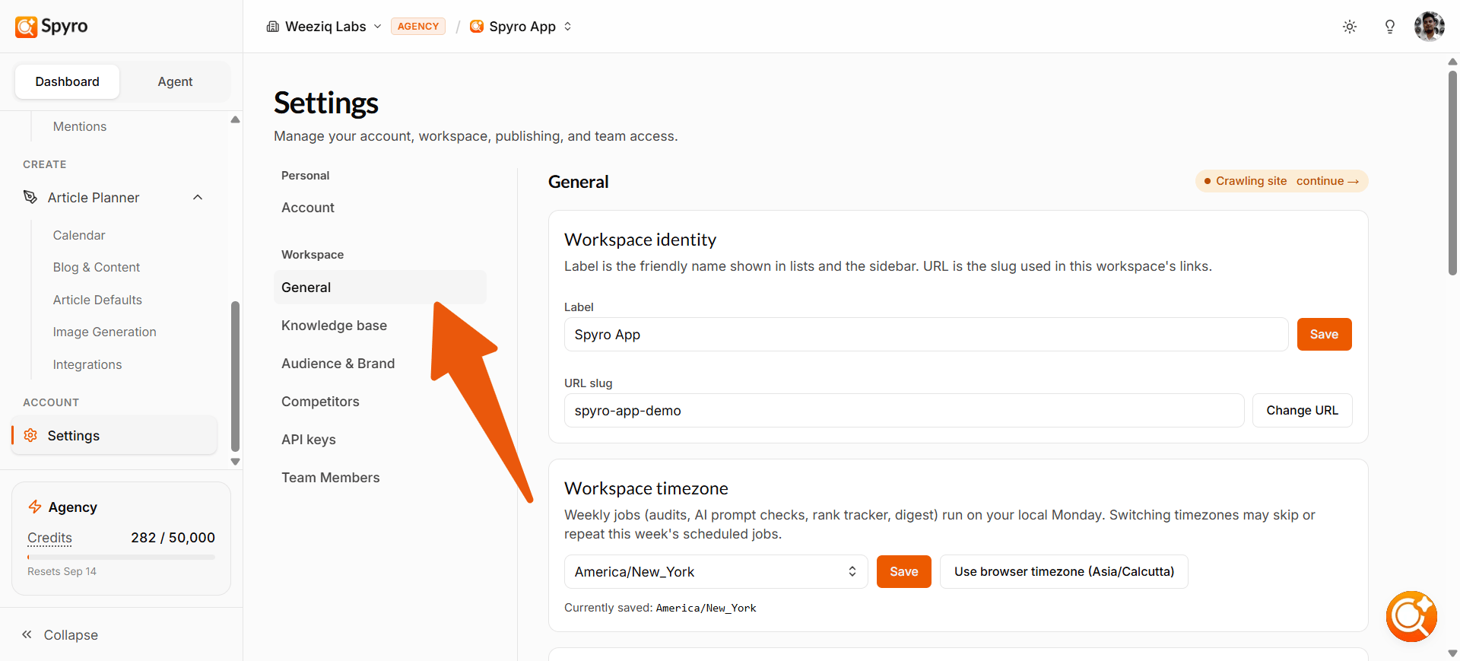This screenshot has height=661, width=1460.
Task: Open Audience & Brand settings
Action: coord(338,364)
